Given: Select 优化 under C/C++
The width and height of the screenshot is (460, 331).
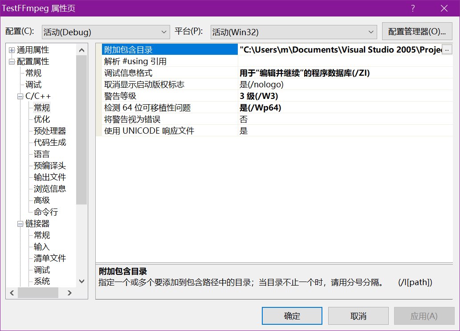Looking at the screenshot, I should pos(42,119).
